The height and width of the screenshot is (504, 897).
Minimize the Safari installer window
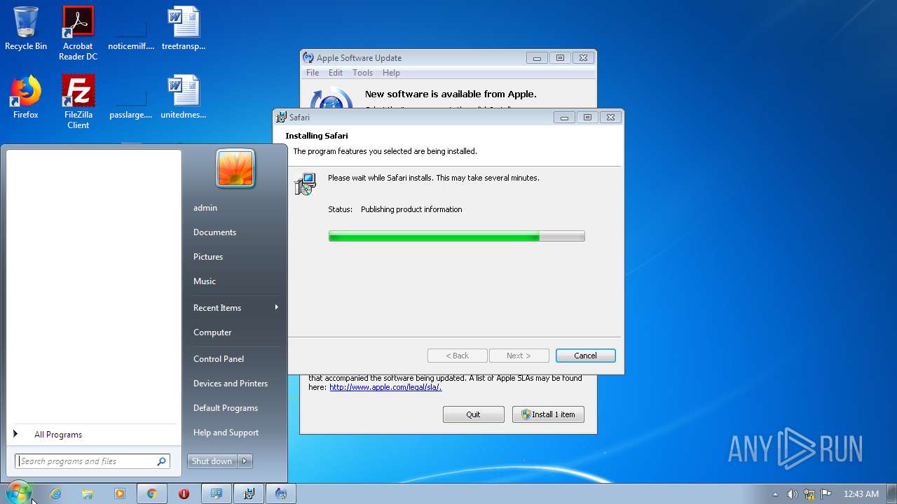pos(564,118)
